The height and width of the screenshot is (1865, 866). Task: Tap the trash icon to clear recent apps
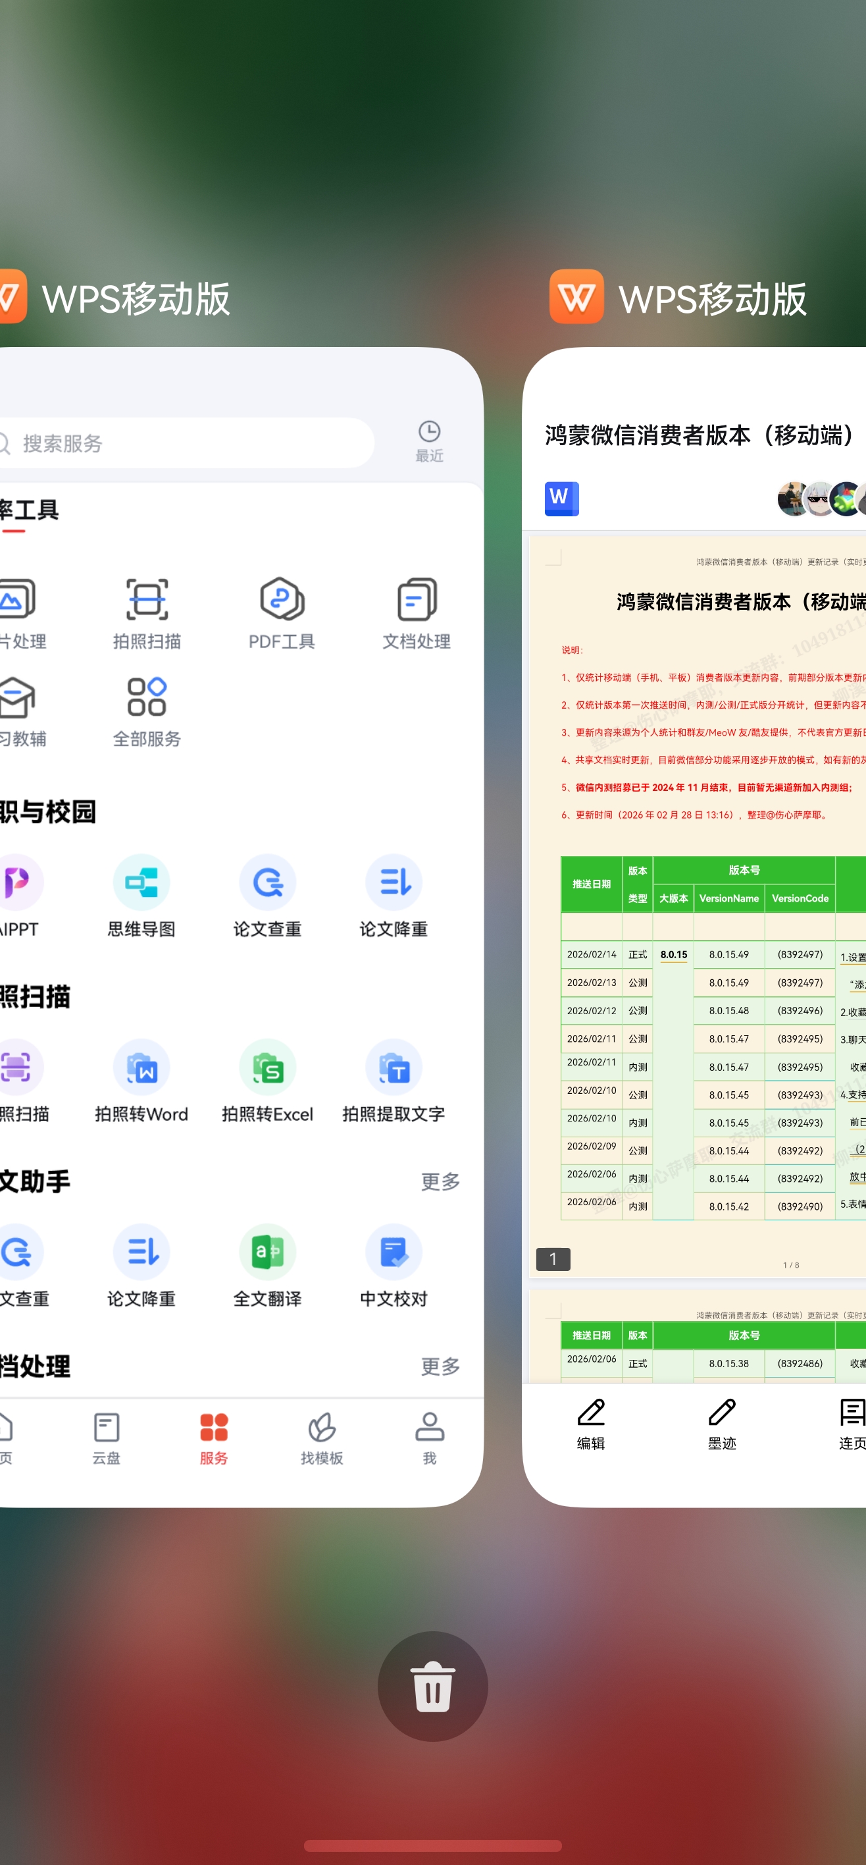pyautogui.click(x=432, y=1686)
